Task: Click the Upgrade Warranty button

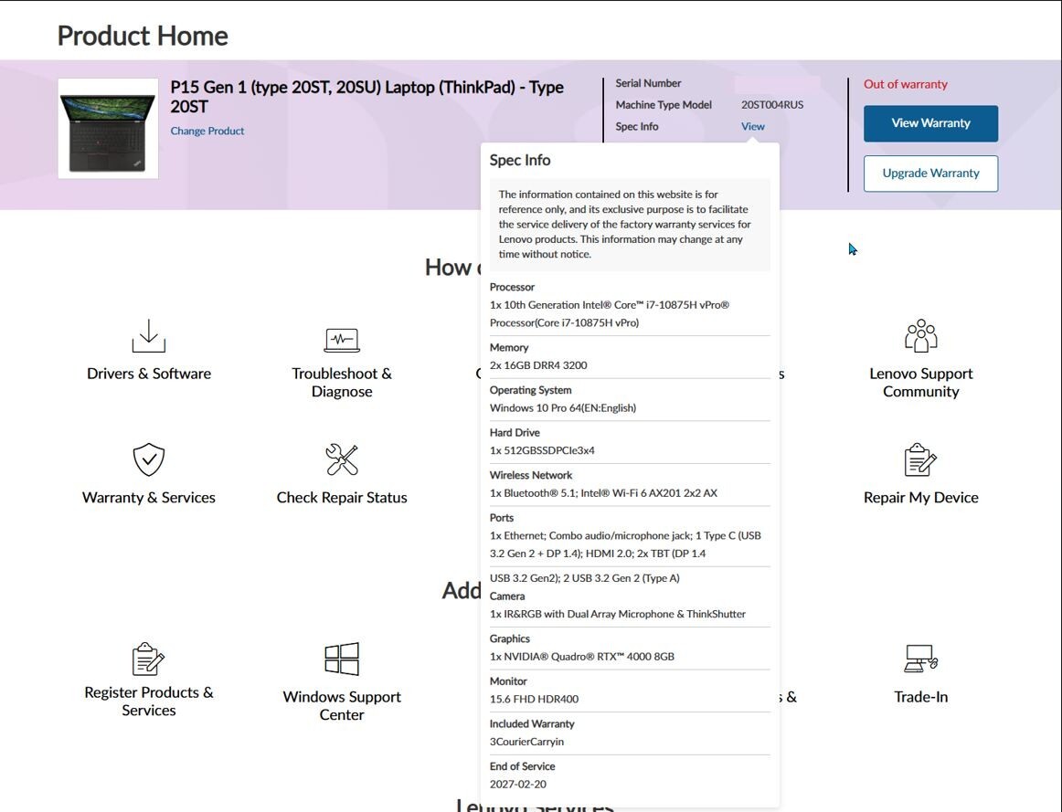Action: click(x=930, y=174)
